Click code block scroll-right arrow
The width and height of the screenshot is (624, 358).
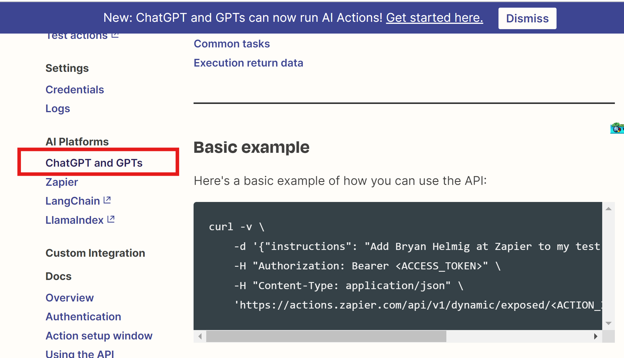click(596, 336)
